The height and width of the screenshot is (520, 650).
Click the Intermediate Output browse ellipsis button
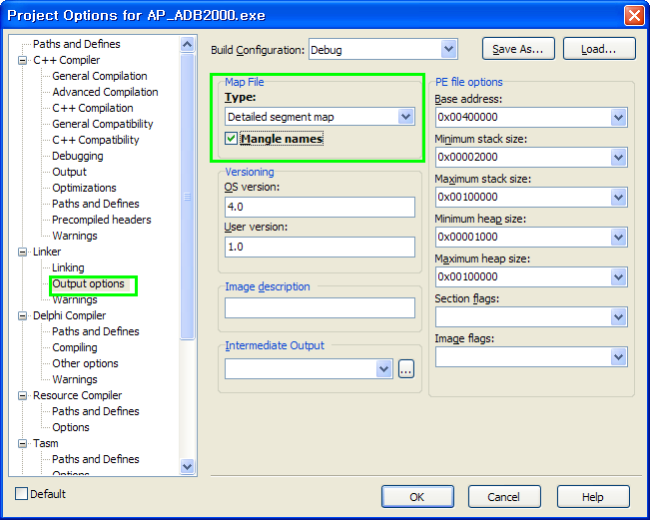(x=405, y=369)
